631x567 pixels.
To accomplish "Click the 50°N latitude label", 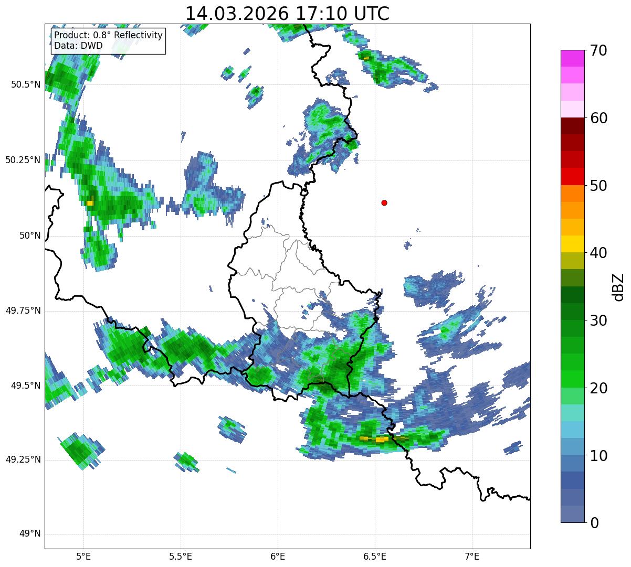I will pyautogui.click(x=30, y=236).
